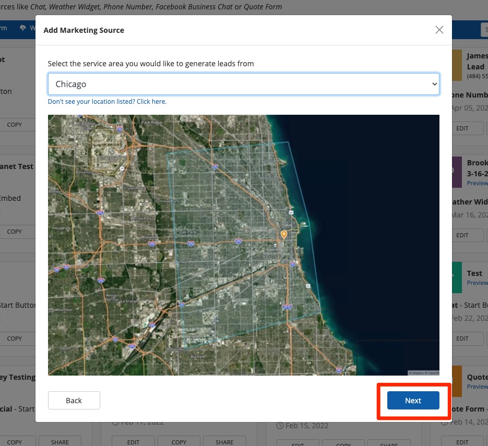Click EDIT under the Test card
The height and width of the screenshot is (446, 488).
click(x=462, y=339)
